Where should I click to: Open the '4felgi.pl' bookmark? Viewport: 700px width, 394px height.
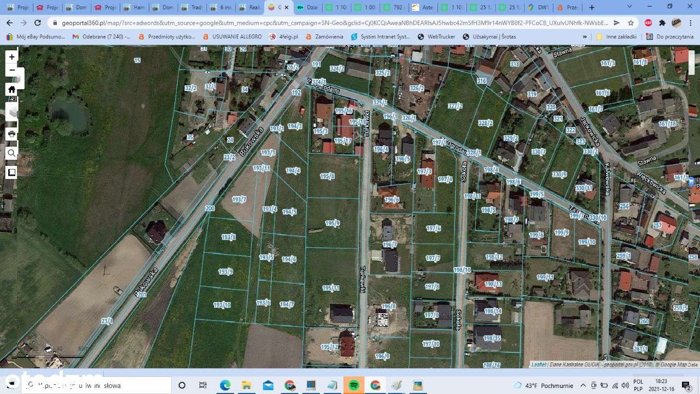pyautogui.click(x=283, y=37)
